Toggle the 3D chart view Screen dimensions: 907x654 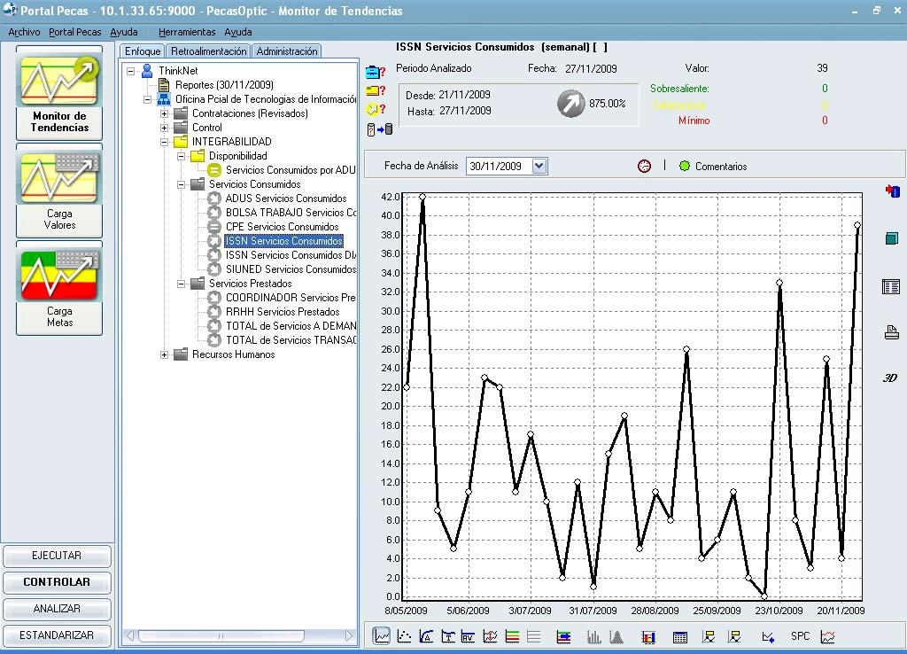[x=890, y=378]
